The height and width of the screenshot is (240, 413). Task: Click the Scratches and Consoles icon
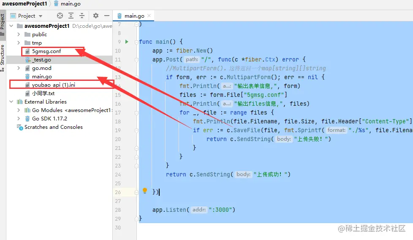click(20, 127)
